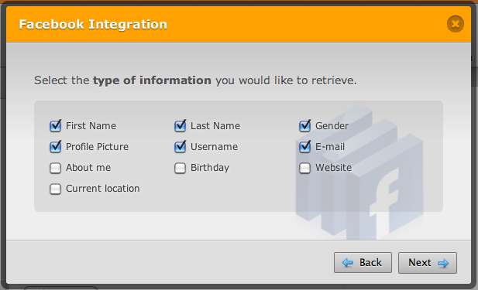The width and height of the screenshot is (478, 290).
Task: Toggle off the Username checkbox
Action: [x=181, y=147]
